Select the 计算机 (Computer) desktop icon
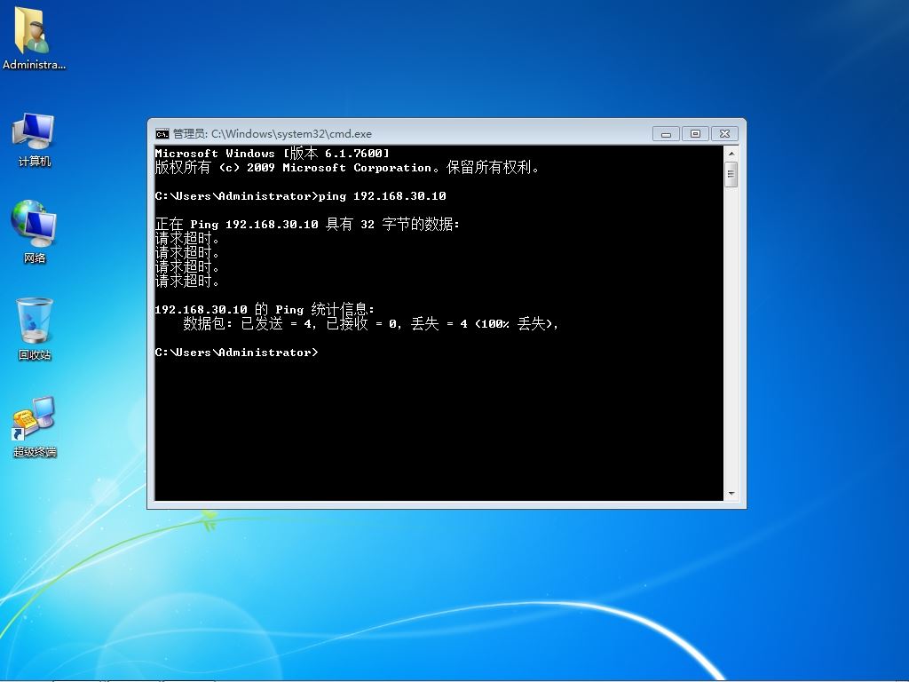909x682 pixels. (x=34, y=139)
